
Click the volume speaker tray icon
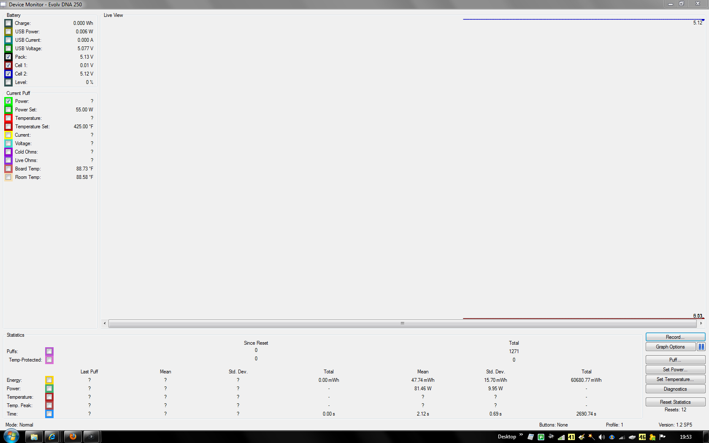pyautogui.click(x=601, y=437)
